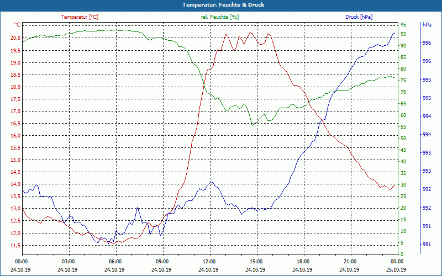Click green humidity axis value '70'
Screen dimensions: 442x276
(x=403, y=92)
